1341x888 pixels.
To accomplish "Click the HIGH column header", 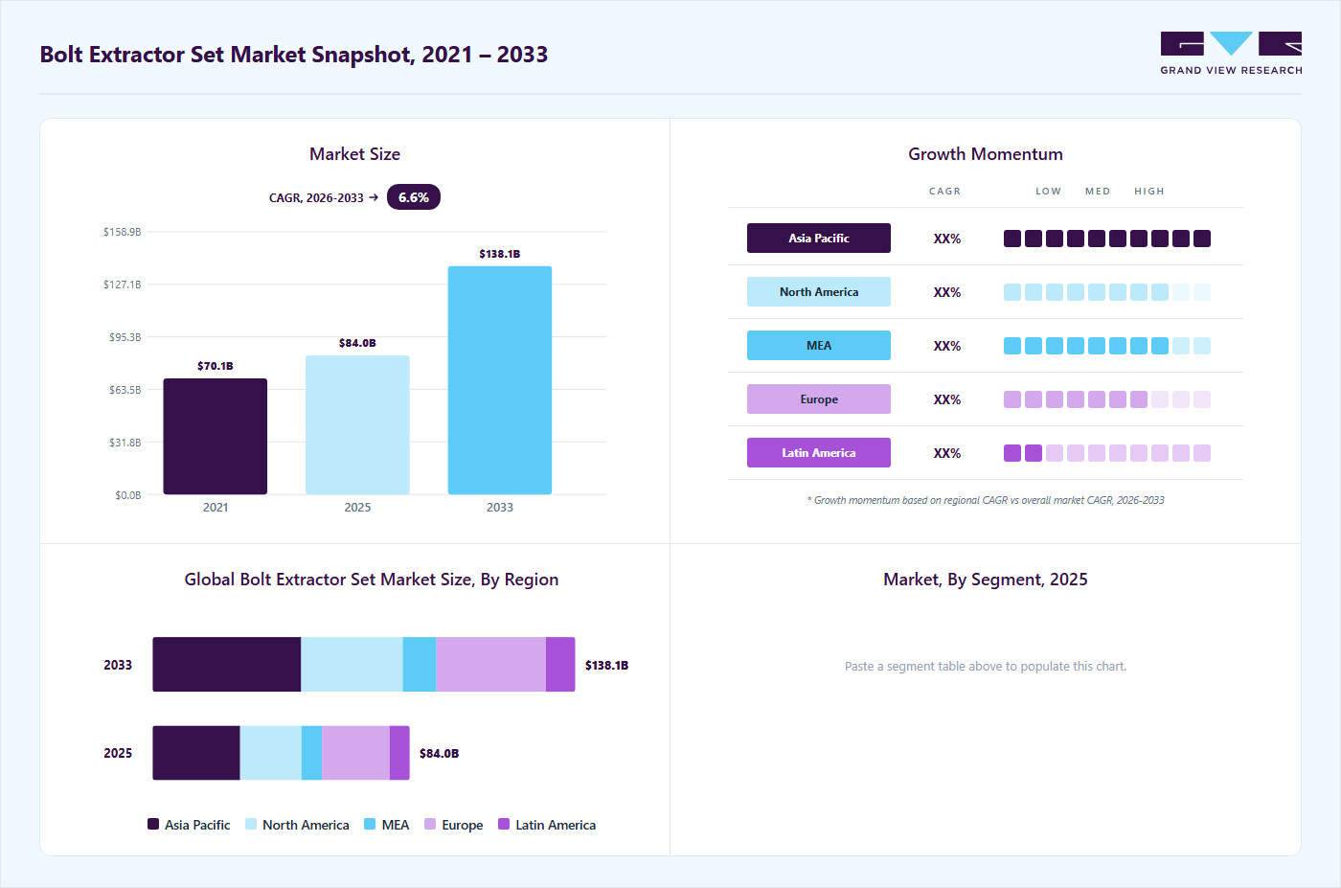I will coord(1149,192).
